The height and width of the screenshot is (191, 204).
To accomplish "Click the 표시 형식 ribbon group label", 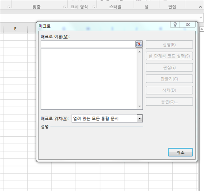I will (x=79, y=6).
